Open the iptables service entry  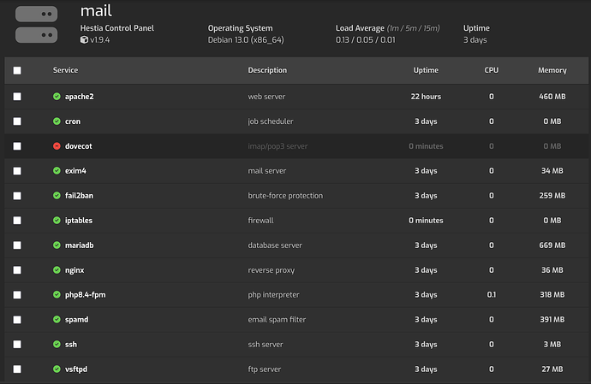click(x=79, y=221)
